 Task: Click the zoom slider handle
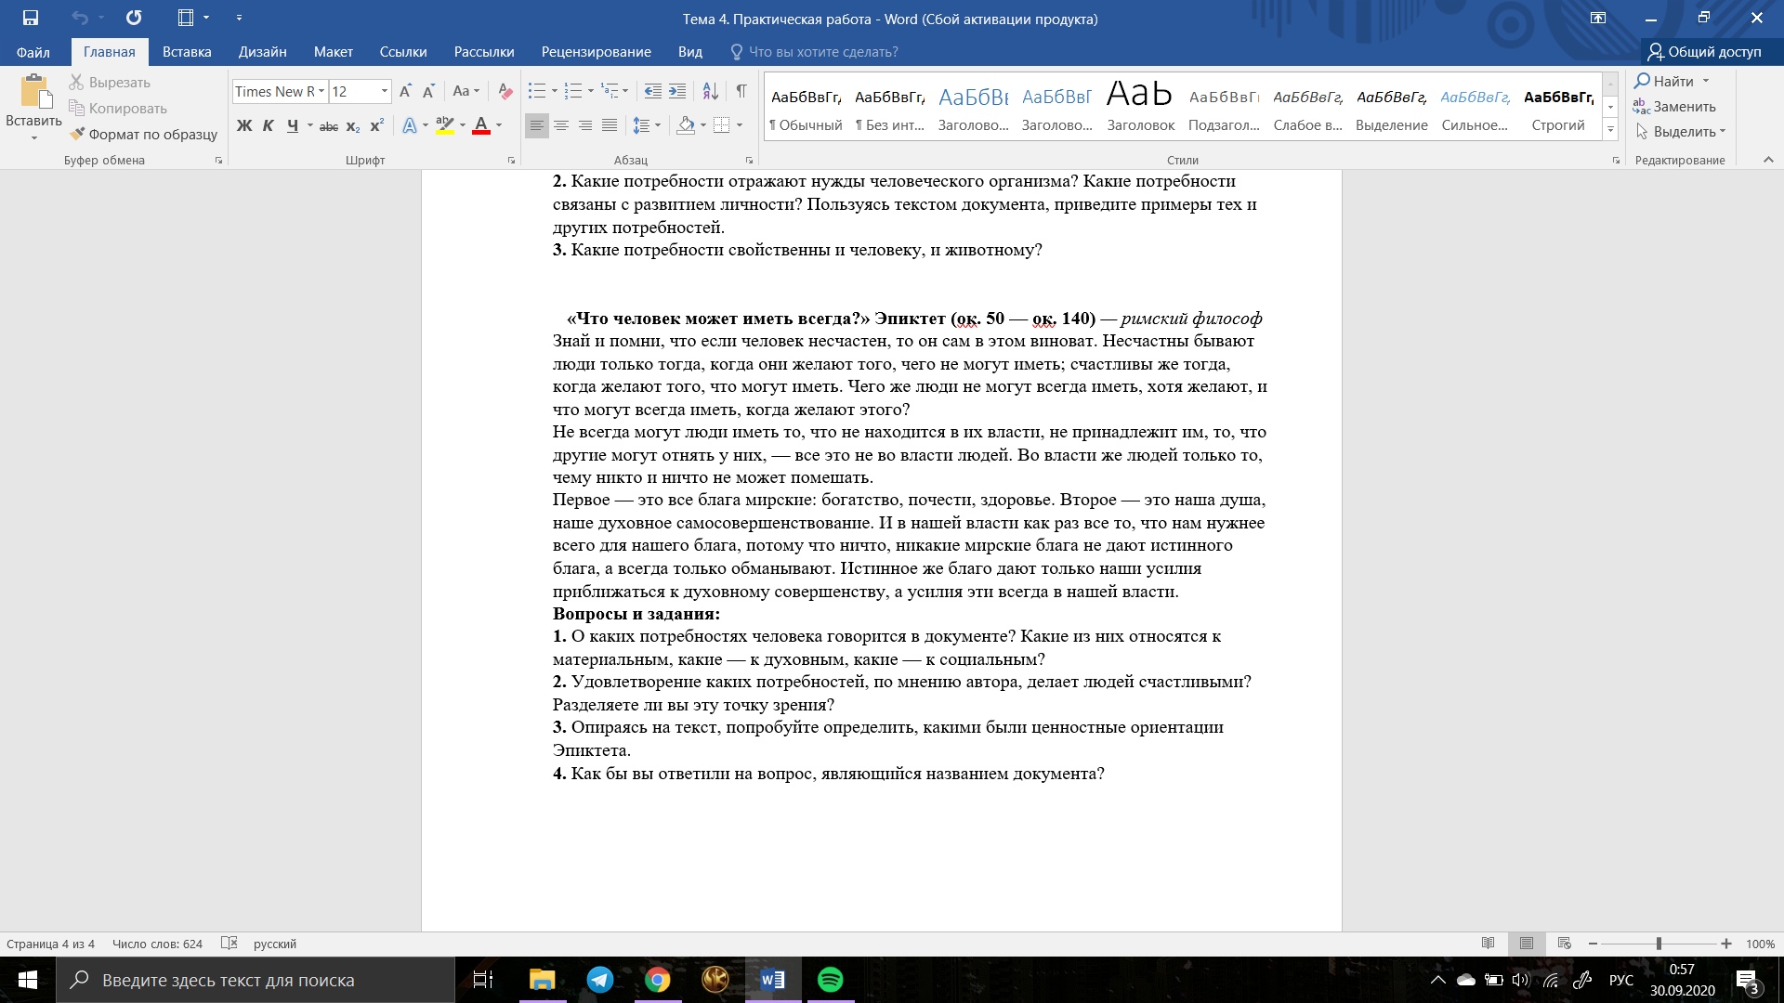click(1659, 944)
